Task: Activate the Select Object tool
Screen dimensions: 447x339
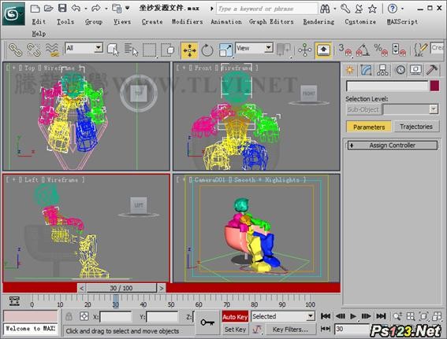Action: click(114, 50)
